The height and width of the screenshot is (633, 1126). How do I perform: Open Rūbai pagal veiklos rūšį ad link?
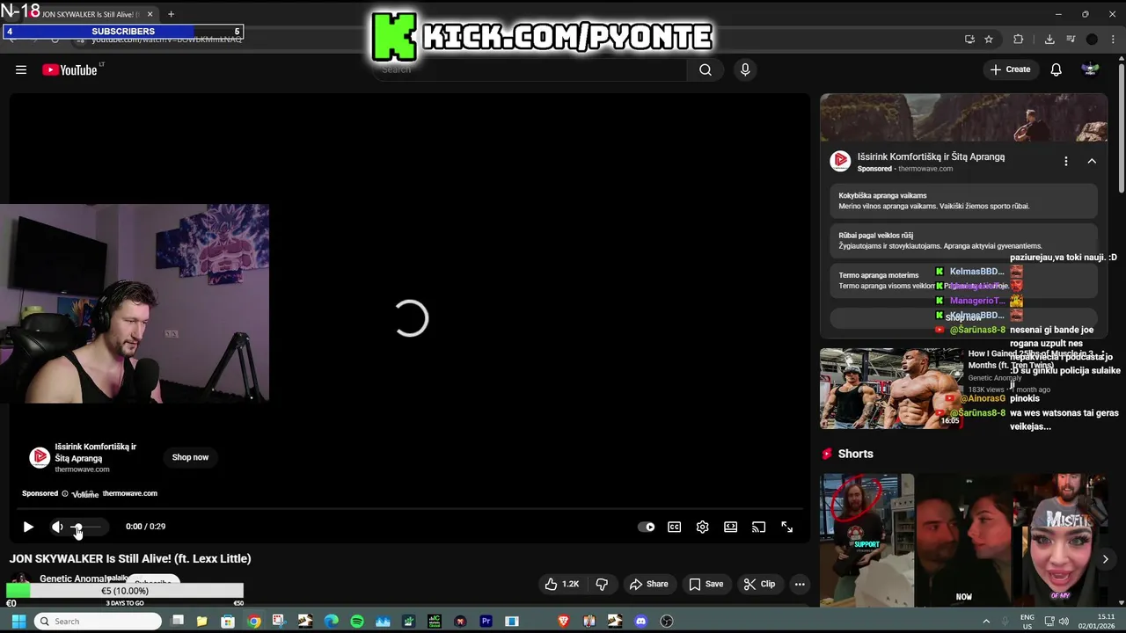tap(963, 240)
